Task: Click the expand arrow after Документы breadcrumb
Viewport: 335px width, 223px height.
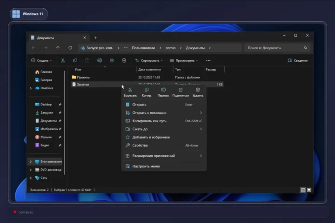Action: coord(210,48)
